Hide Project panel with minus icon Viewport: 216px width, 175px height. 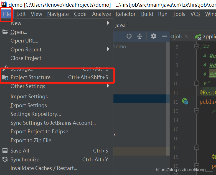(x=164, y=36)
